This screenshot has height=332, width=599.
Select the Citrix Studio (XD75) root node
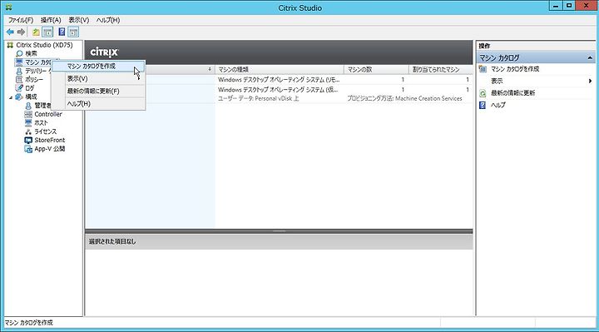(44, 45)
